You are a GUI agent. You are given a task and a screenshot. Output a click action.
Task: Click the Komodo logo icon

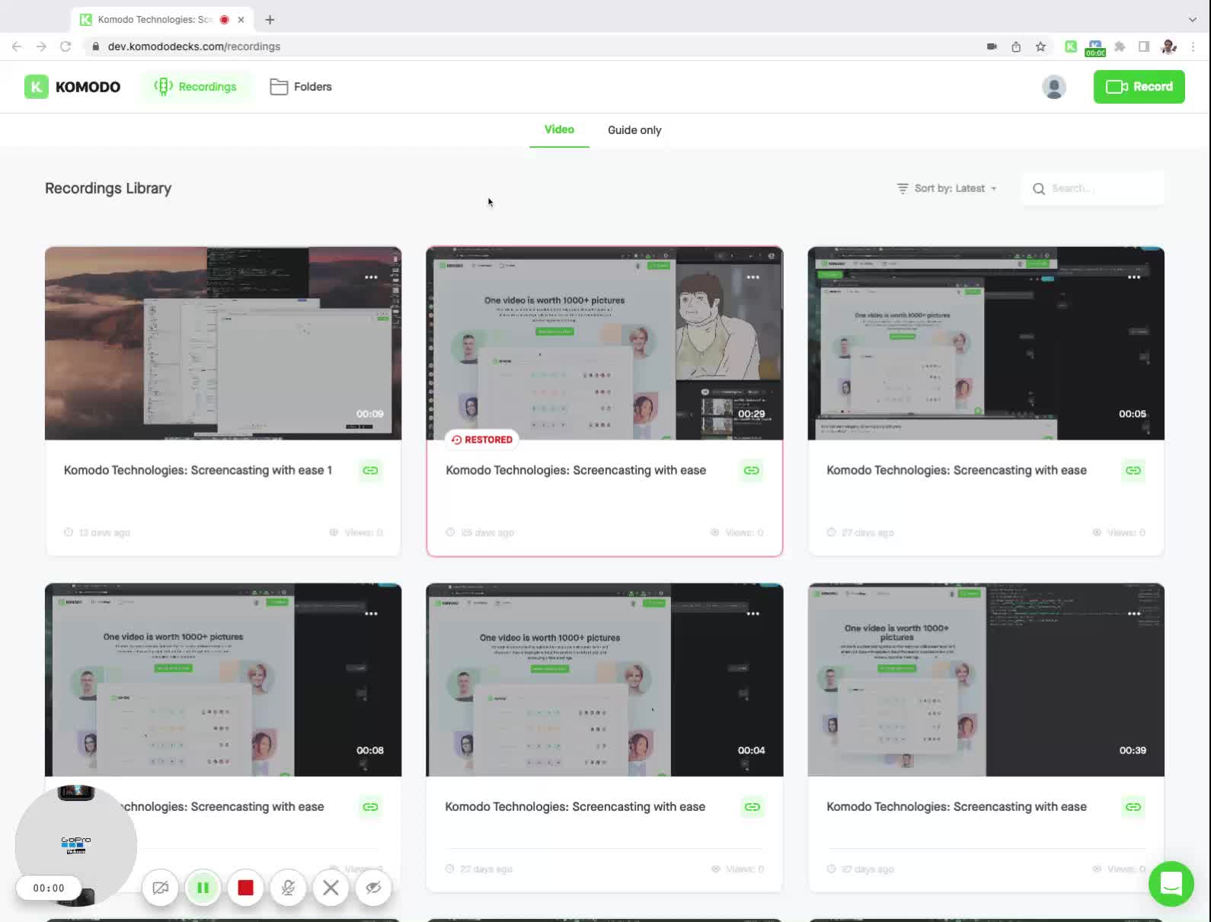(x=36, y=87)
